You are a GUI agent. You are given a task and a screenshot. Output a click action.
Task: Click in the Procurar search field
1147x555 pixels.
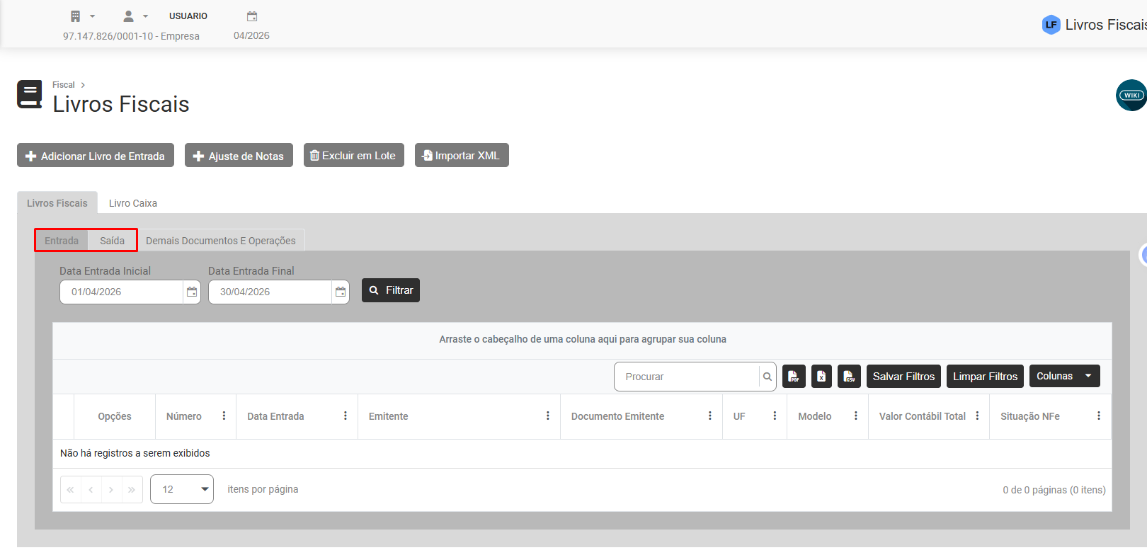[687, 377]
